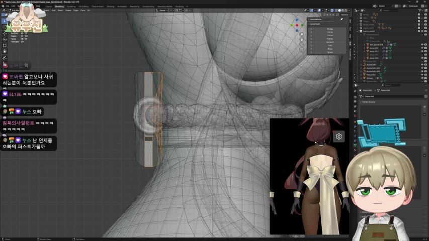Open Global transform orientation dropdown
The width and height of the screenshot is (429, 241).
pyautogui.click(x=162, y=11)
